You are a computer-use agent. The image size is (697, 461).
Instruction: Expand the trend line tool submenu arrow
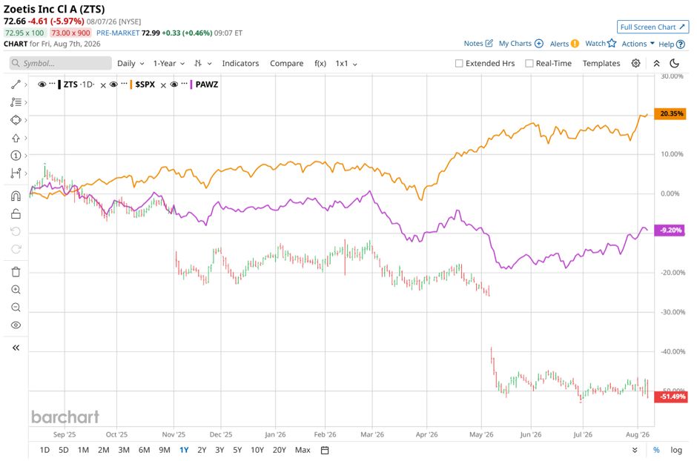click(26, 84)
